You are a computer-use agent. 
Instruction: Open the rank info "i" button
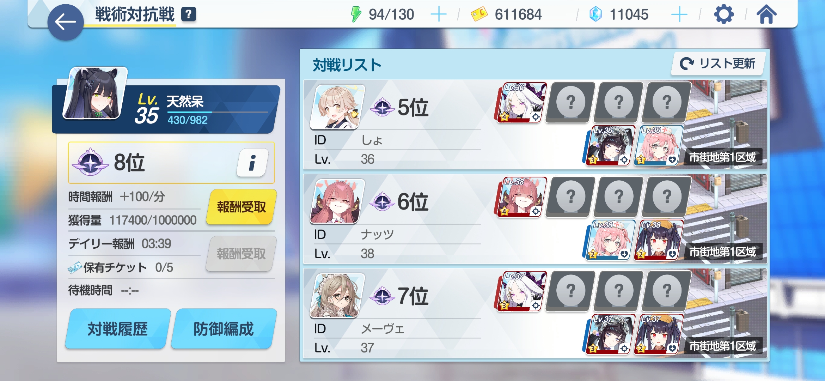[x=252, y=163]
